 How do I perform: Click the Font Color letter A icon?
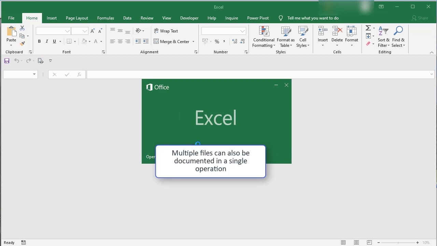click(x=96, y=41)
